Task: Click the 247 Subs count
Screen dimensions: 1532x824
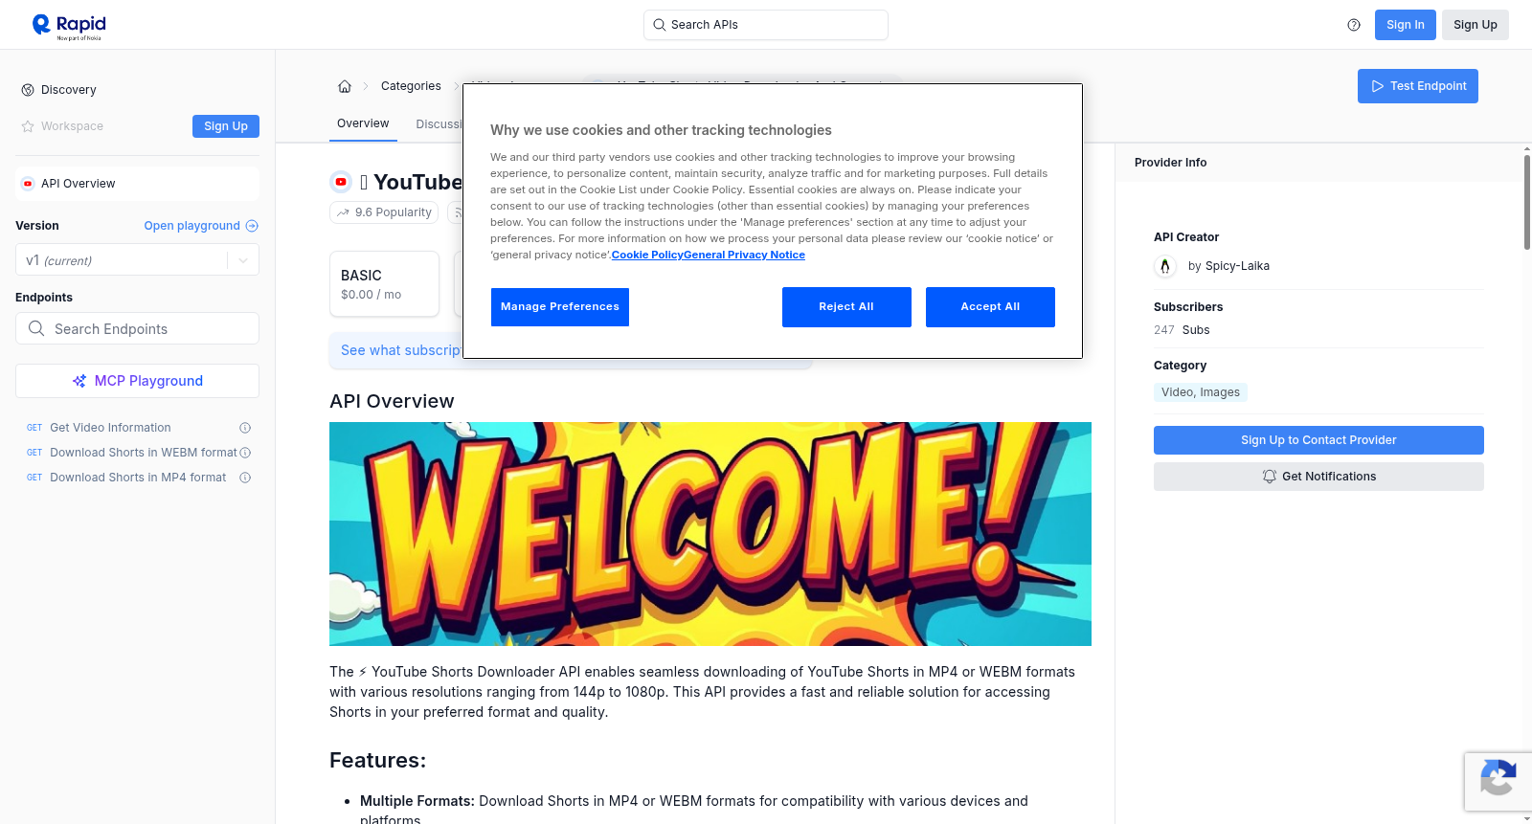Action: coord(1182,330)
